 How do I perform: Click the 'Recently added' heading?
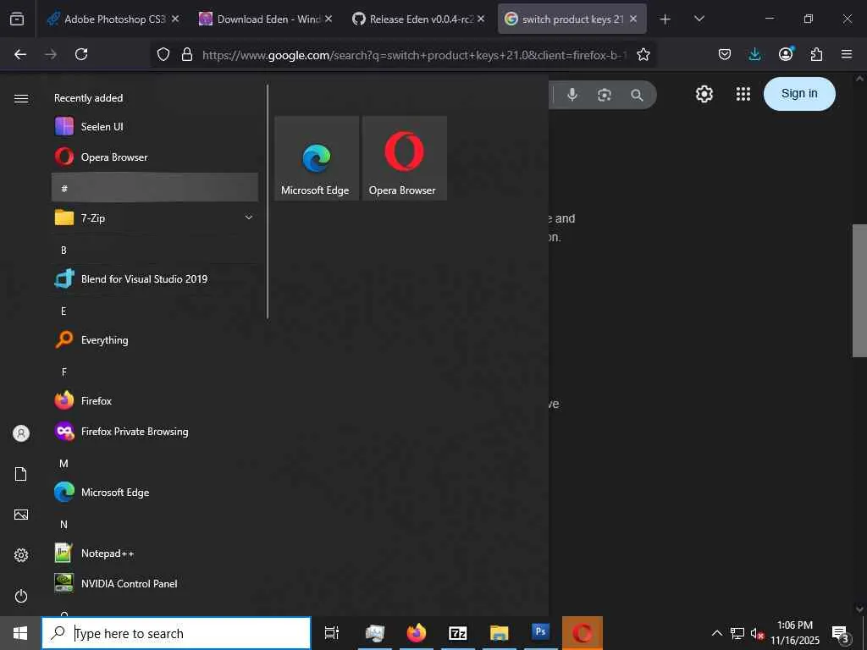pos(88,98)
